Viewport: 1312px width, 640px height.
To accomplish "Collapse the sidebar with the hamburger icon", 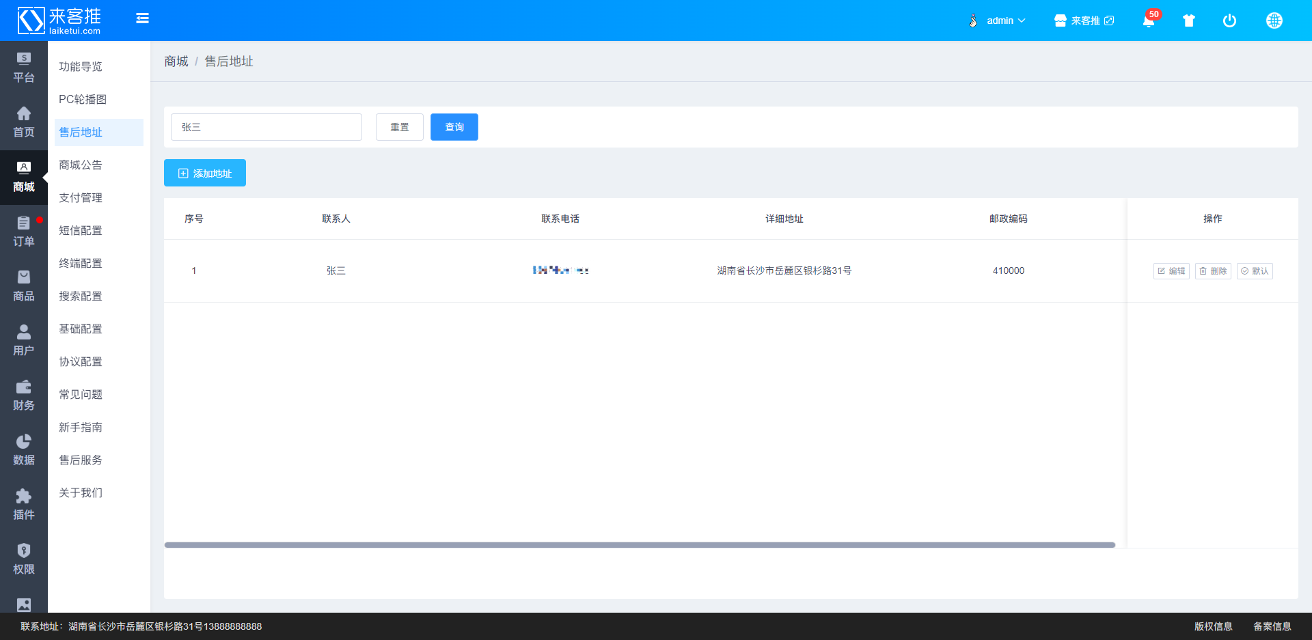I will click(x=142, y=18).
